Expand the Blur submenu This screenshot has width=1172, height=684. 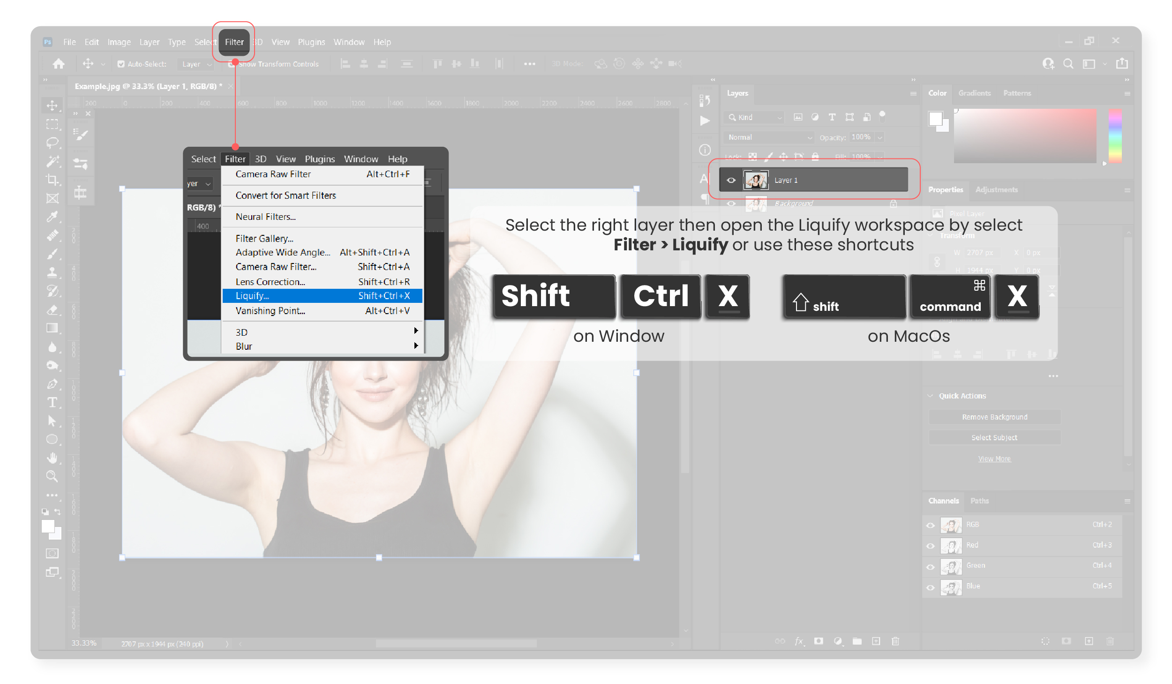click(323, 346)
